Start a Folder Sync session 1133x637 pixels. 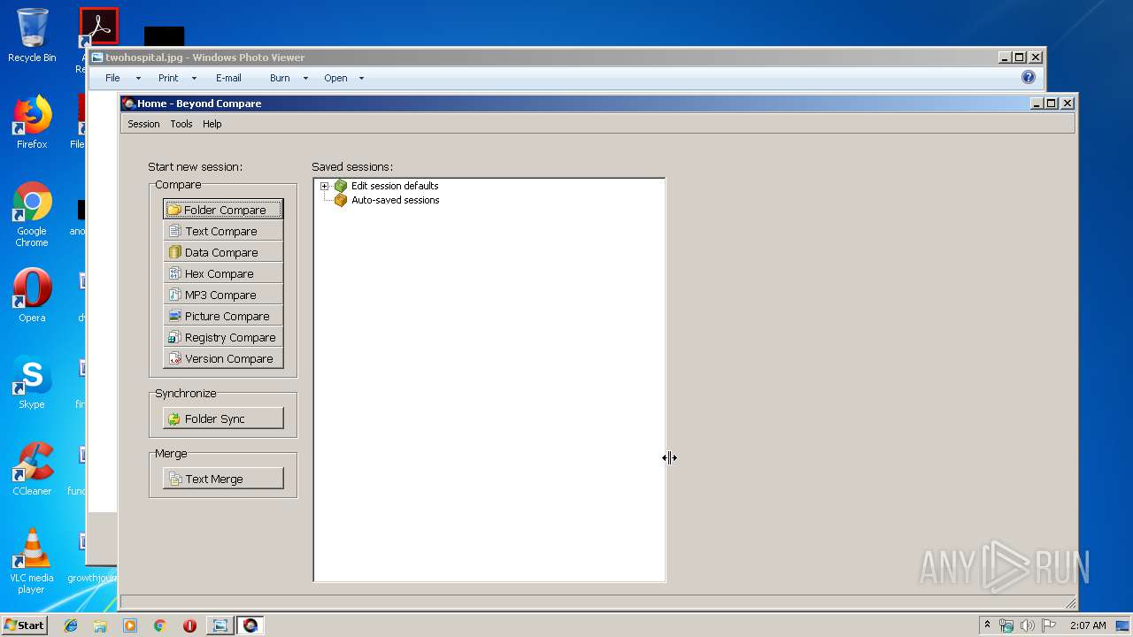click(223, 418)
